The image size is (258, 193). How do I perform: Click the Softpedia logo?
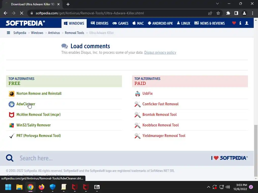[x=25, y=23]
